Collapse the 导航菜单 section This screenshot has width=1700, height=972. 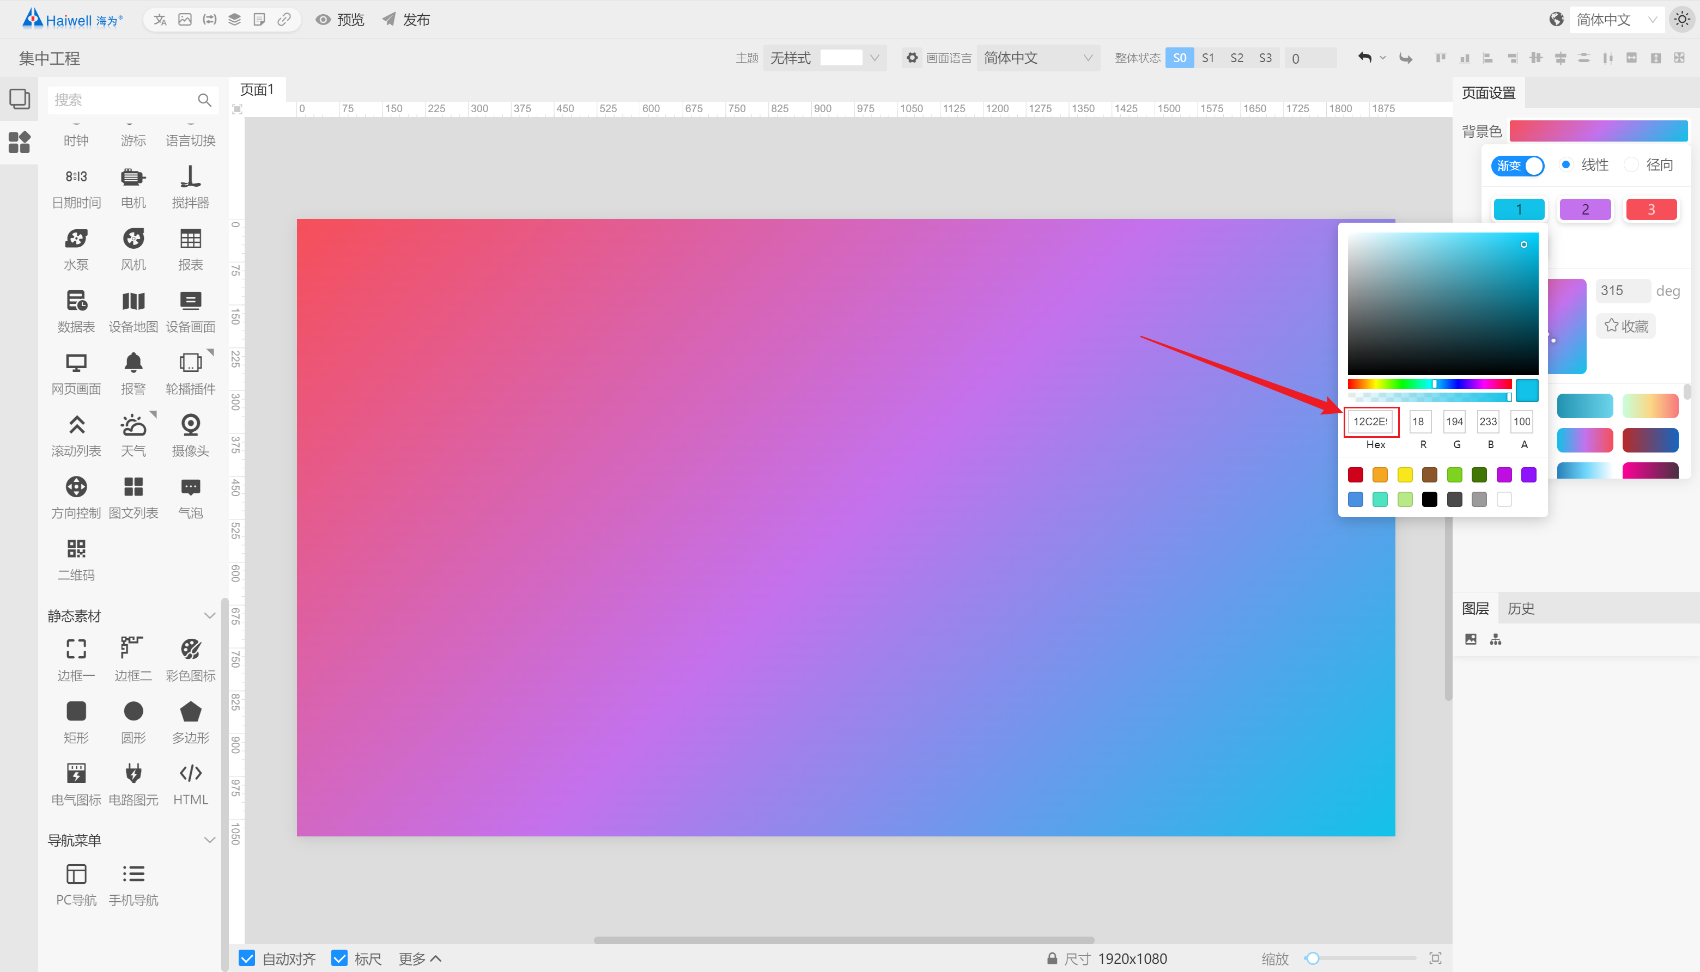tap(209, 840)
